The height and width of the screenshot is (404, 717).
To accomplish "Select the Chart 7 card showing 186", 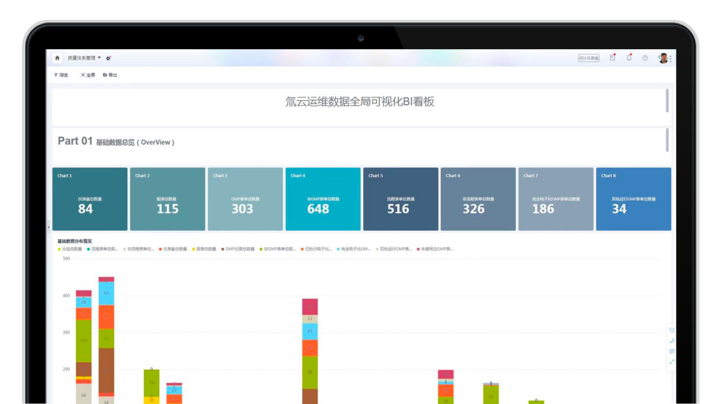I will [556, 199].
